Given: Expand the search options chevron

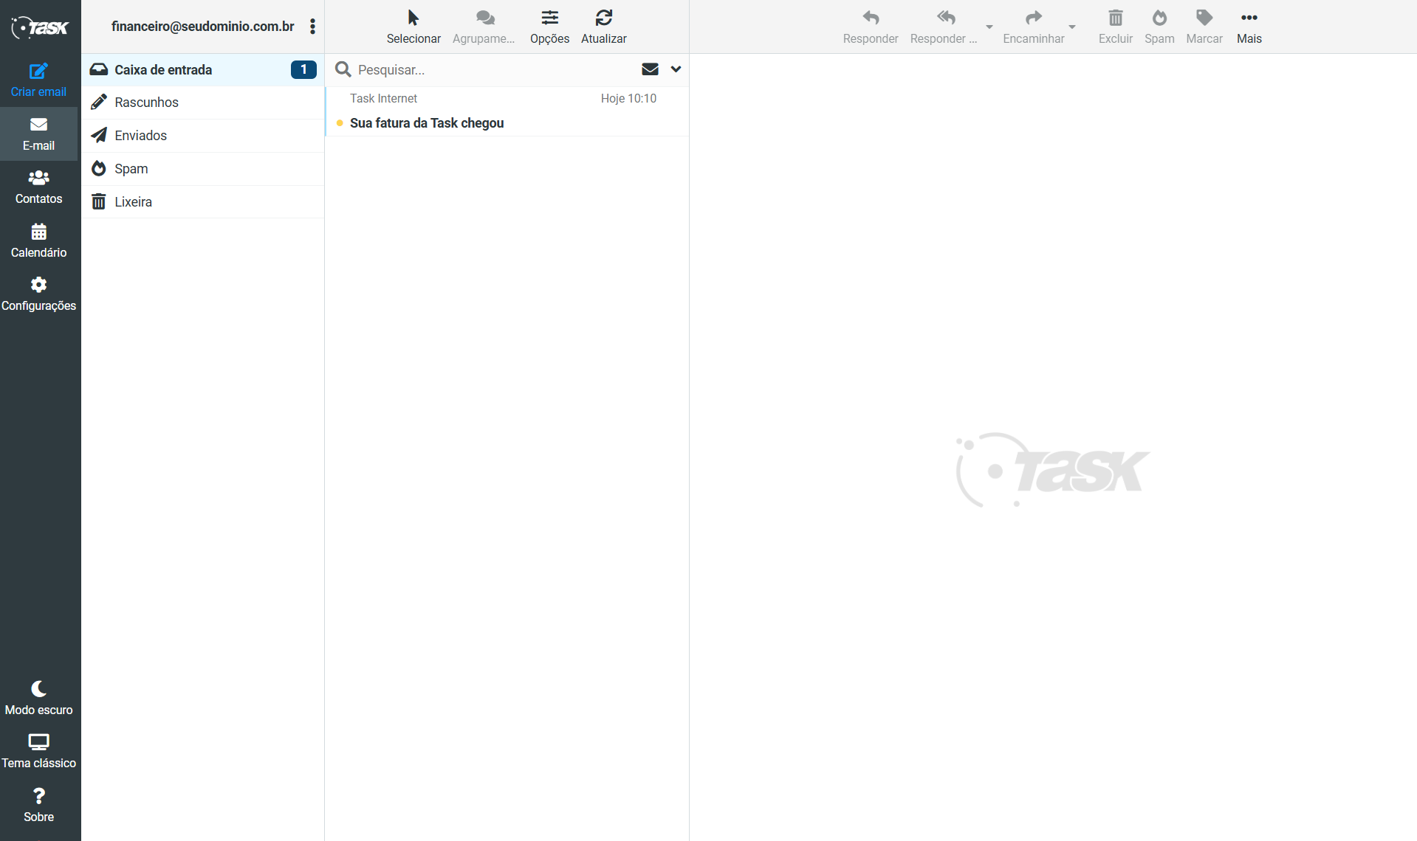Looking at the screenshot, I should [676, 69].
